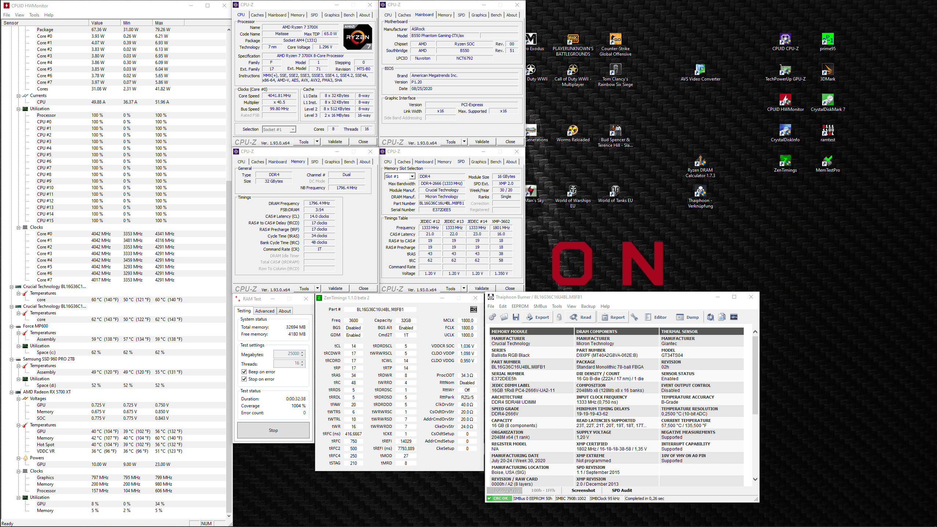
Task: Open the 3DMark desktop icon
Action: (828, 72)
